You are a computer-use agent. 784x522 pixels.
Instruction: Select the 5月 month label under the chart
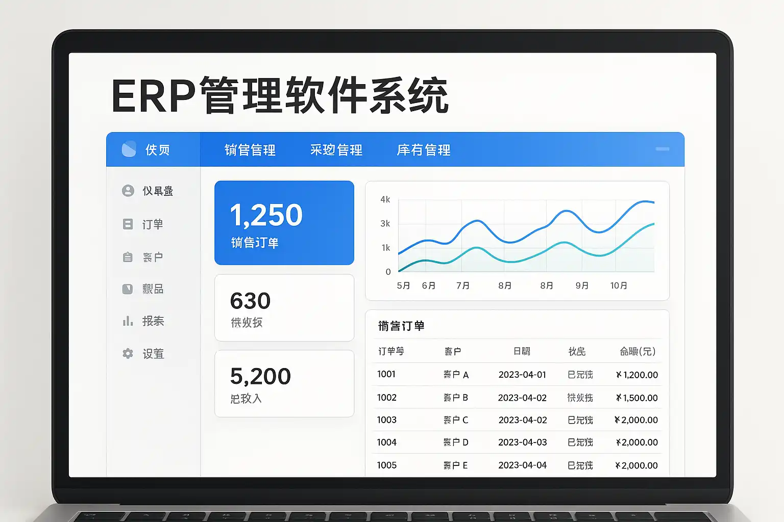pos(404,285)
